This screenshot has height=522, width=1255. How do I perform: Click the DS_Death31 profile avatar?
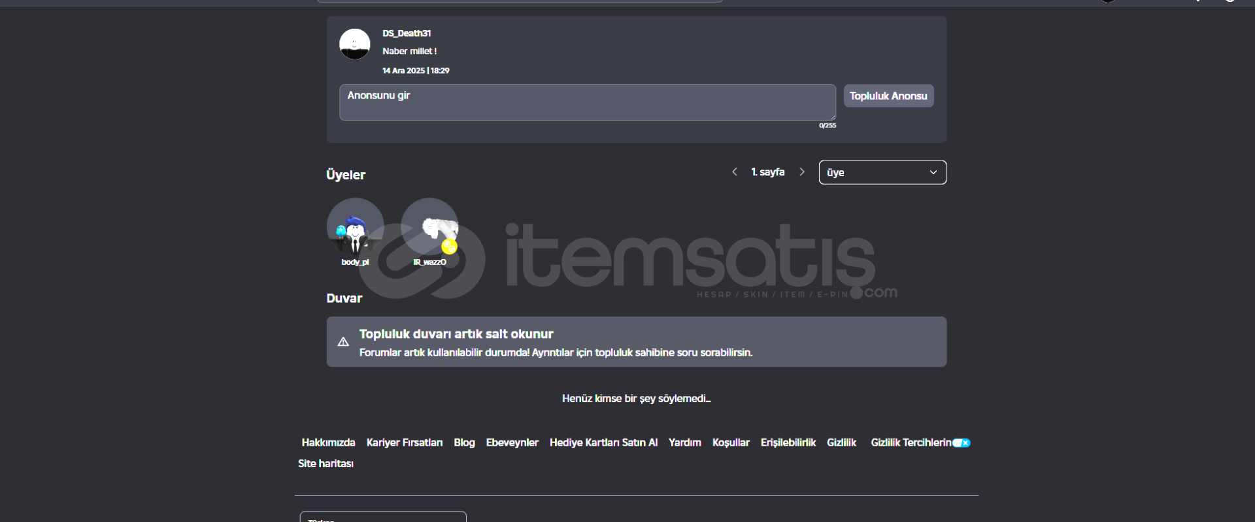coord(354,44)
